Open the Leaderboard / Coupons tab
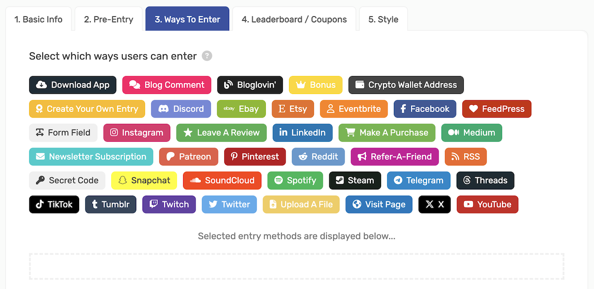The image size is (594, 289). (294, 19)
